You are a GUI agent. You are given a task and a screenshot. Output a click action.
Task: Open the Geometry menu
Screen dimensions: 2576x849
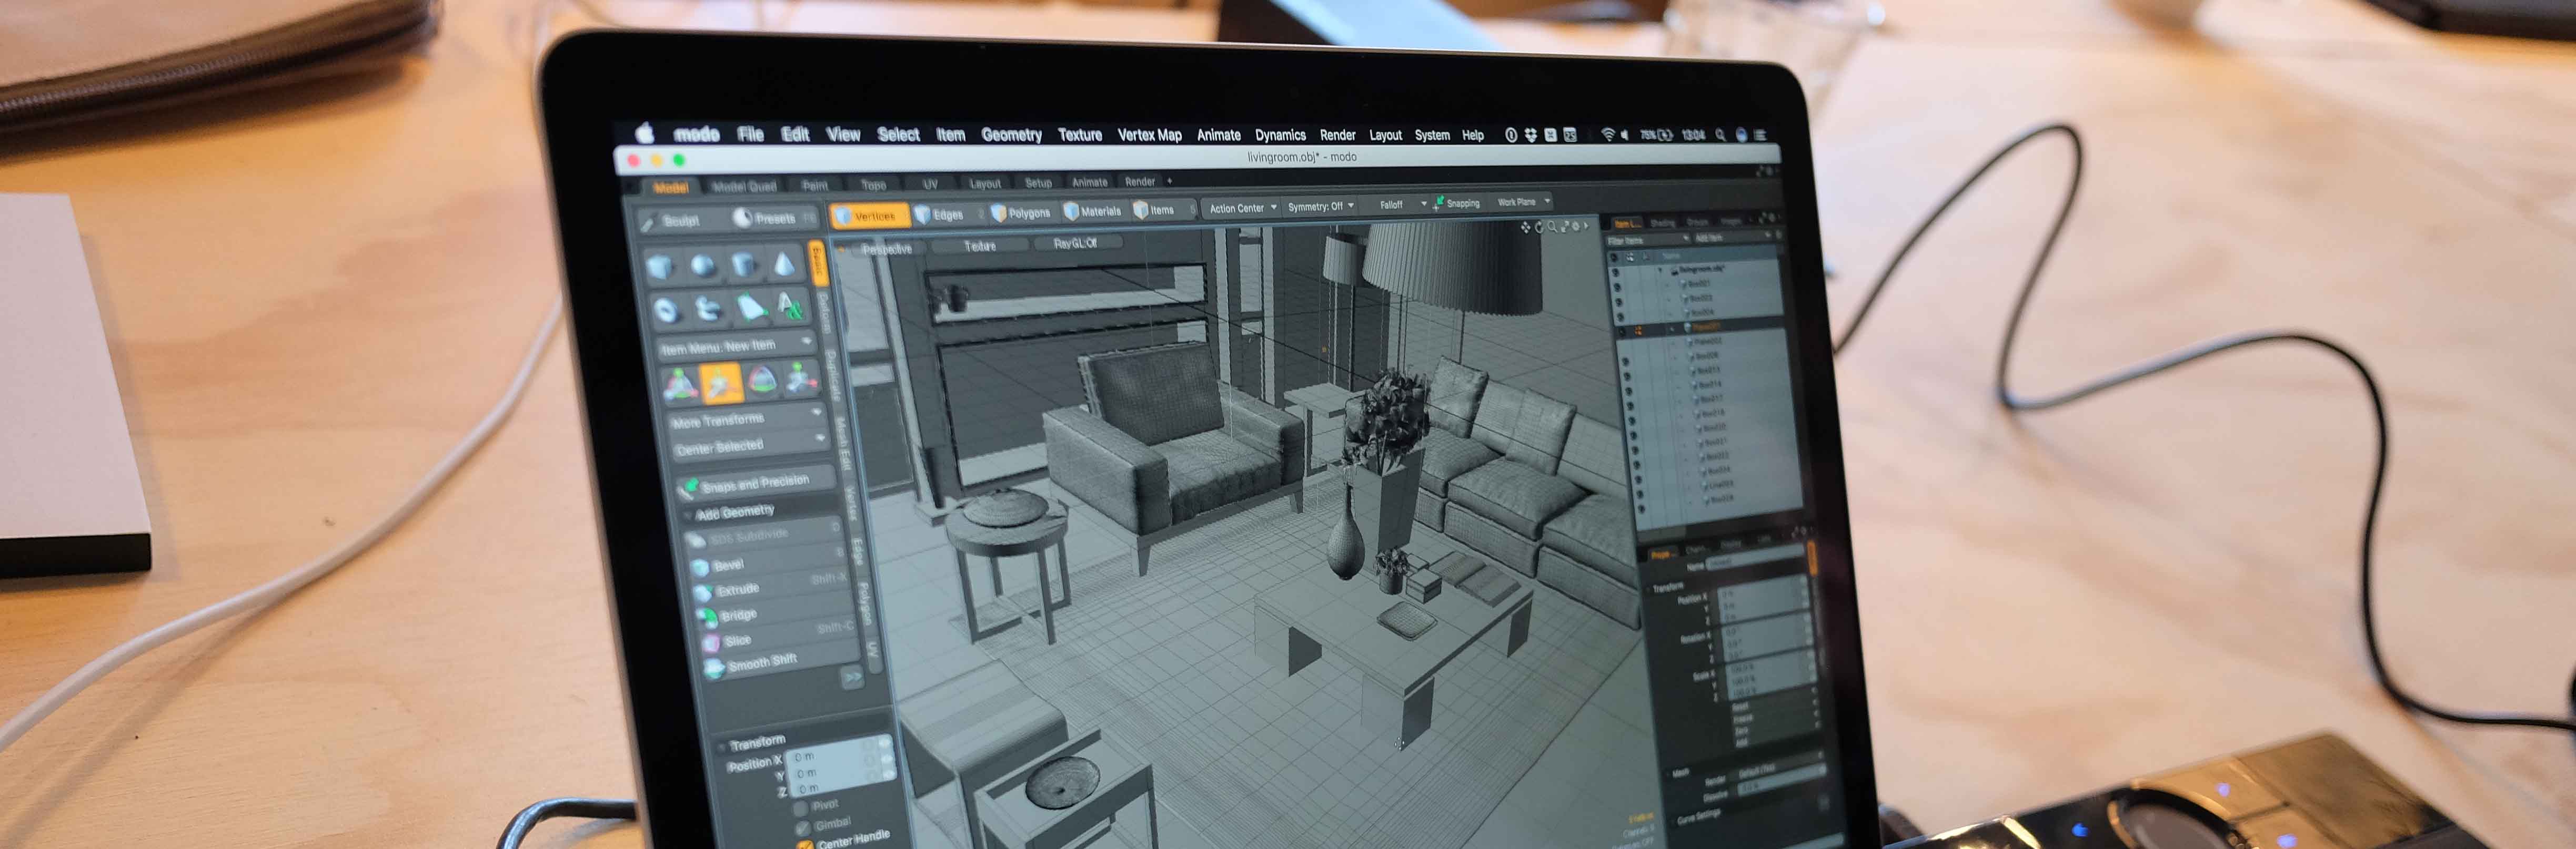(1011, 135)
